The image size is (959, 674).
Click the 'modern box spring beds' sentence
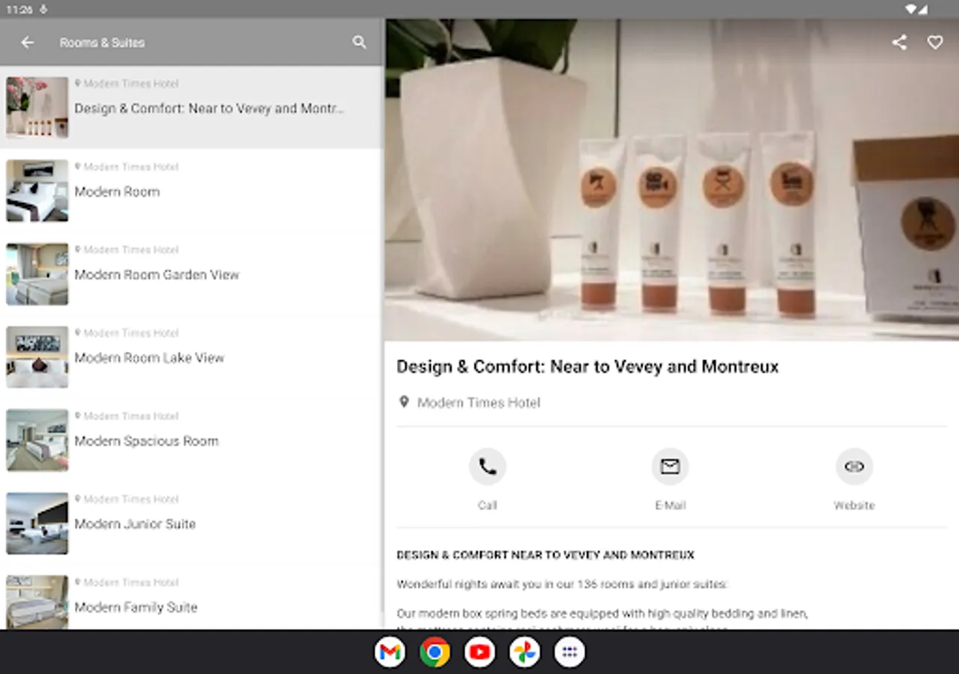[x=602, y=613]
